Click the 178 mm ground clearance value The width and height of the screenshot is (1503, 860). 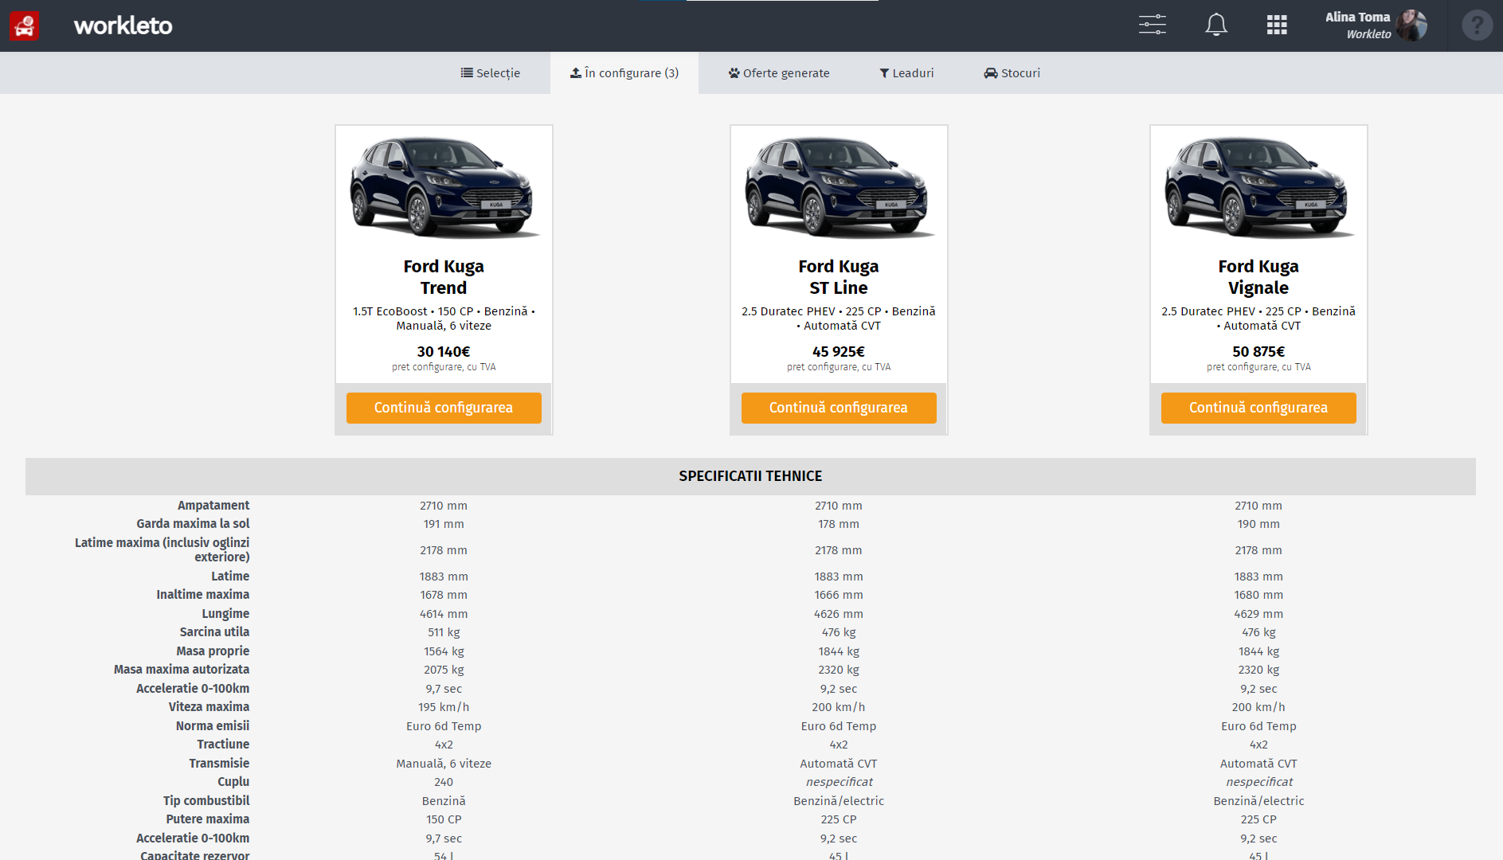point(839,524)
